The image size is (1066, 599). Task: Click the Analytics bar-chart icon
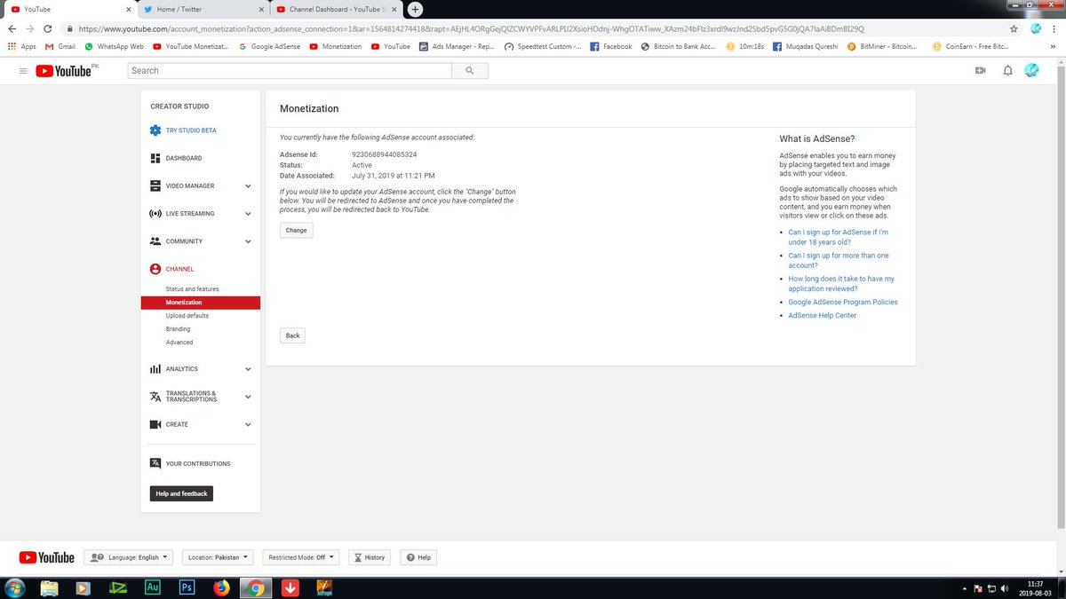(155, 369)
